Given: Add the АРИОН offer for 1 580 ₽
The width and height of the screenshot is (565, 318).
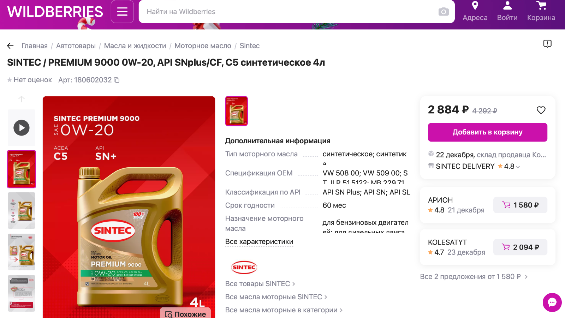Looking at the screenshot, I should coord(520,205).
